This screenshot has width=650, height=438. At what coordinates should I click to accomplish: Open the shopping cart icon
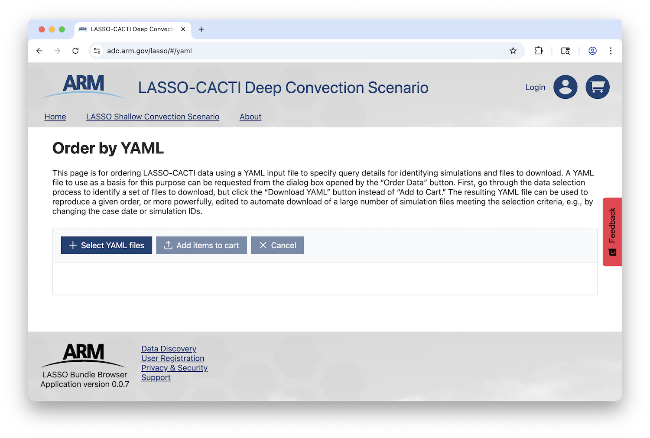[x=598, y=87]
